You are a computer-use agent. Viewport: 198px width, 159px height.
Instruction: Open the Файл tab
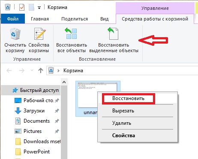(13, 19)
